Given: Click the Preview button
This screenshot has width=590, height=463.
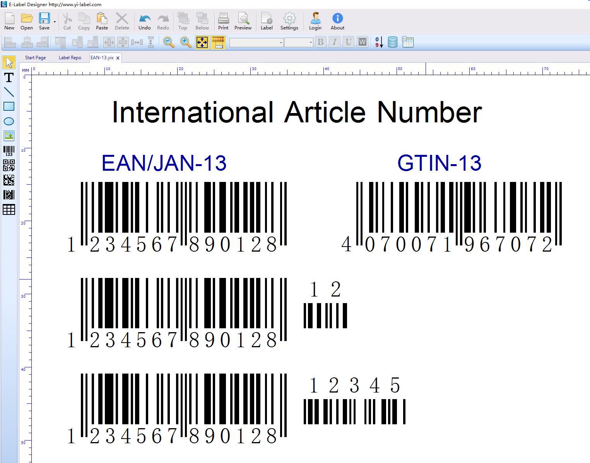Looking at the screenshot, I should (x=243, y=21).
